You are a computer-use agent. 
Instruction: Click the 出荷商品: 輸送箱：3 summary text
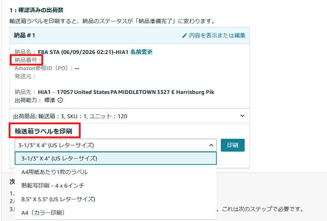(70, 116)
